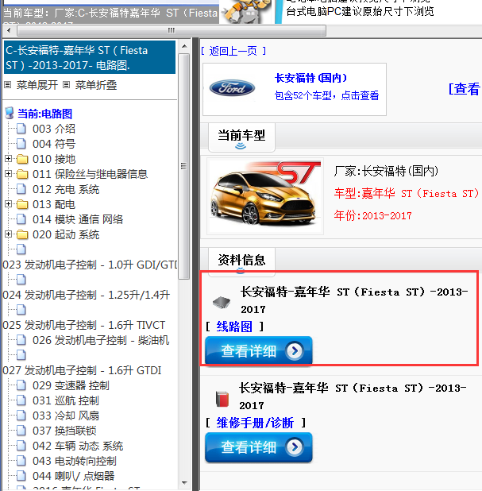The image size is (482, 491).
Task: Open the 长安福特 (国内) brand link
Action: coord(310,78)
